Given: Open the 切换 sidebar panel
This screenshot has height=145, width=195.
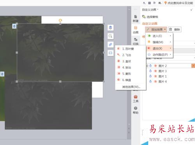Looking at the screenshot, I should [x=136, y=41].
